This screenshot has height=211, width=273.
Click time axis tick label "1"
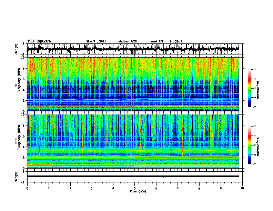point(49,188)
